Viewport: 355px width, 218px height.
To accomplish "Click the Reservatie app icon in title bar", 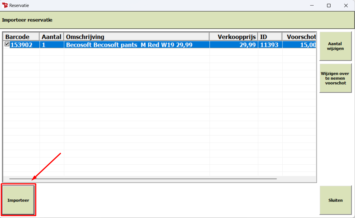I will [x=5, y=5].
